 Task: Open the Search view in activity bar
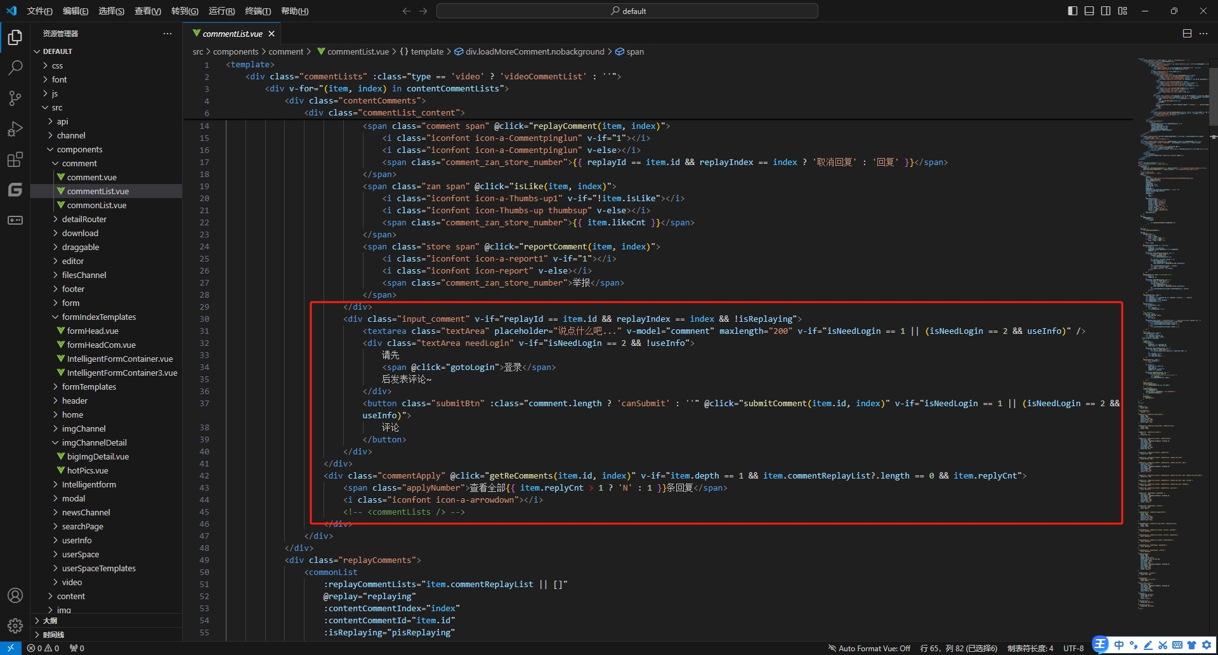(x=15, y=67)
